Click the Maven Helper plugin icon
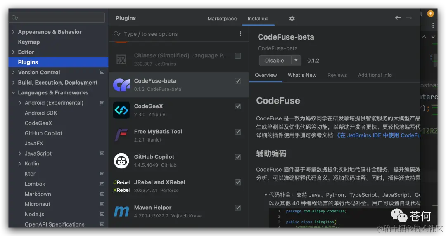 (x=121, y=212)
